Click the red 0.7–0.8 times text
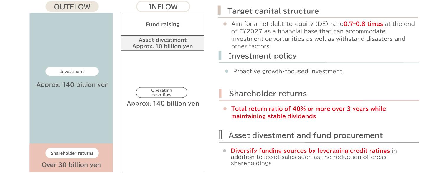The image size is (442, 173). 363,24
